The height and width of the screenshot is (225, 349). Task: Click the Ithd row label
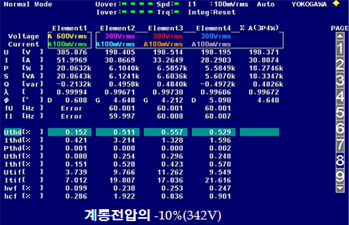(13, 140)
